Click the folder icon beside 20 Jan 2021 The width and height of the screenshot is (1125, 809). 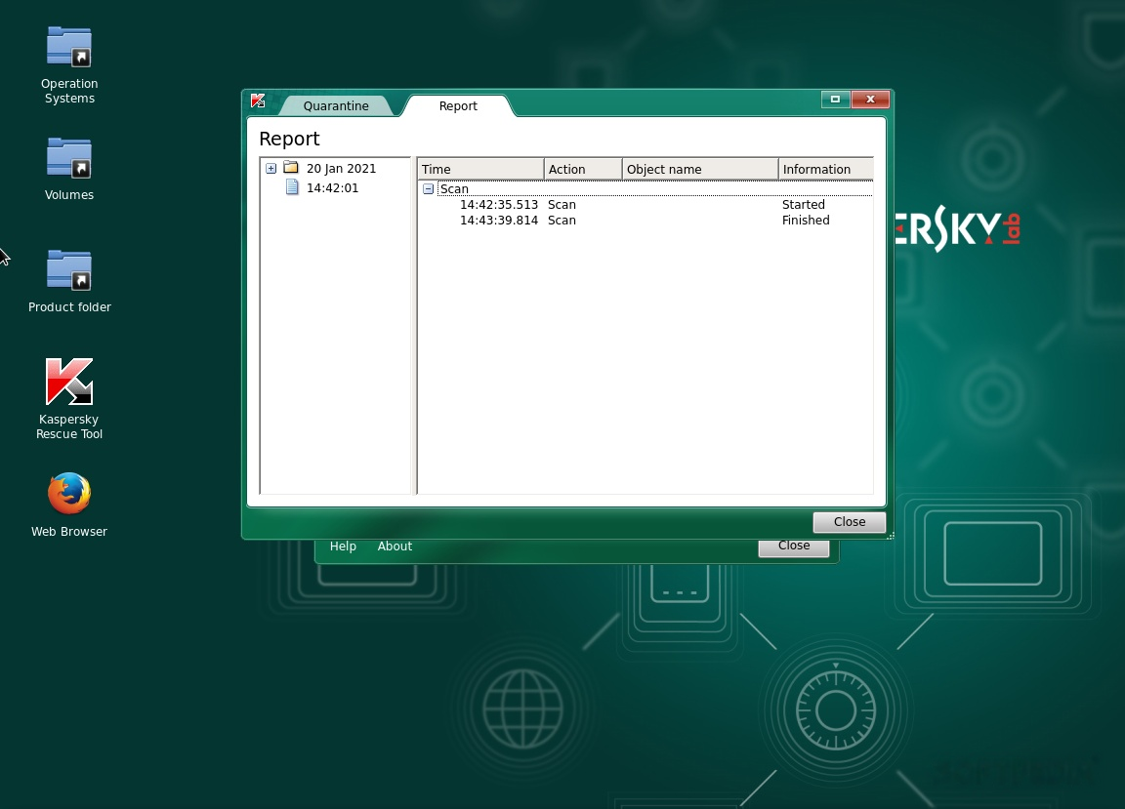[291, 168]
